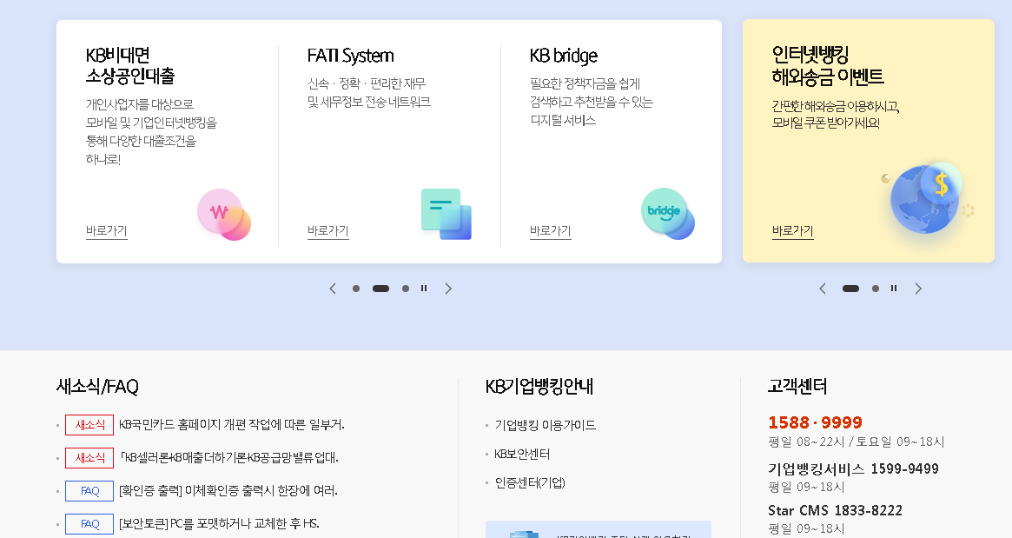Open 바로가기 link under FATI System
This screenshot has width=1012, height=538.
[327, 231]
